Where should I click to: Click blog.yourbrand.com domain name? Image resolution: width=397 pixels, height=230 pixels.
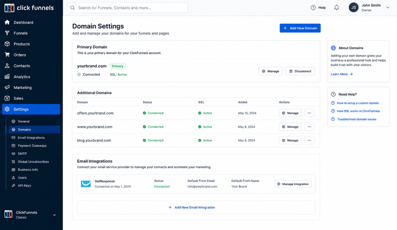tap(94, 140)
